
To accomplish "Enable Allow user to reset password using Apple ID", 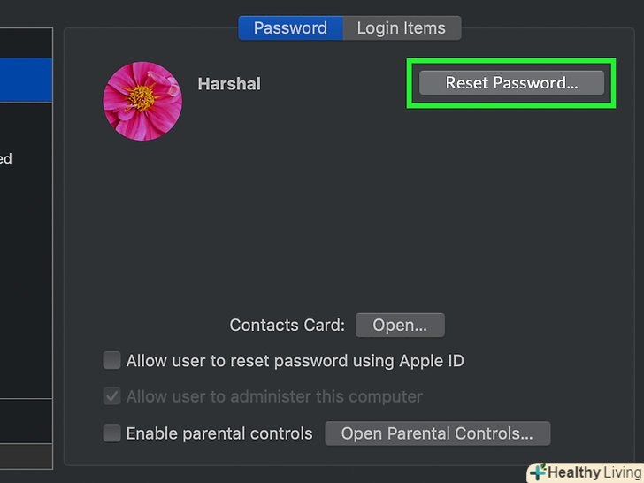I will 112,361.
